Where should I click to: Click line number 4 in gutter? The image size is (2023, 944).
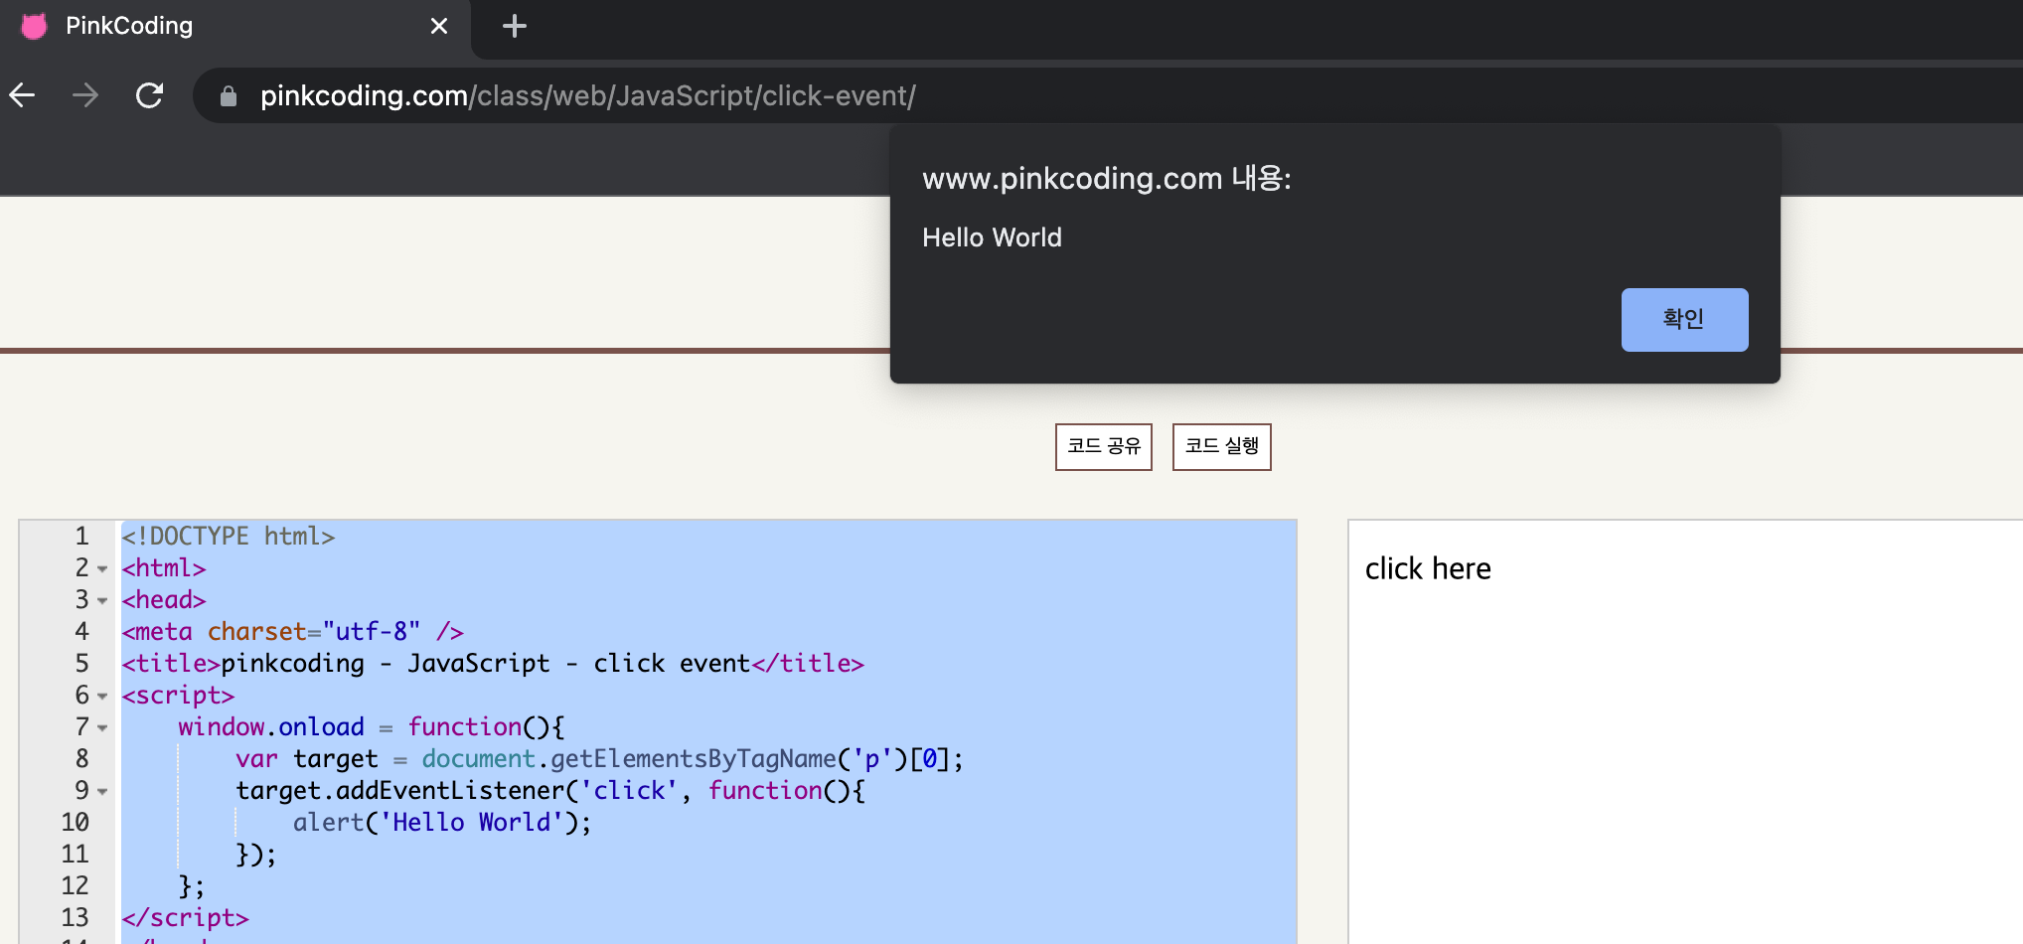click(81, 632)
